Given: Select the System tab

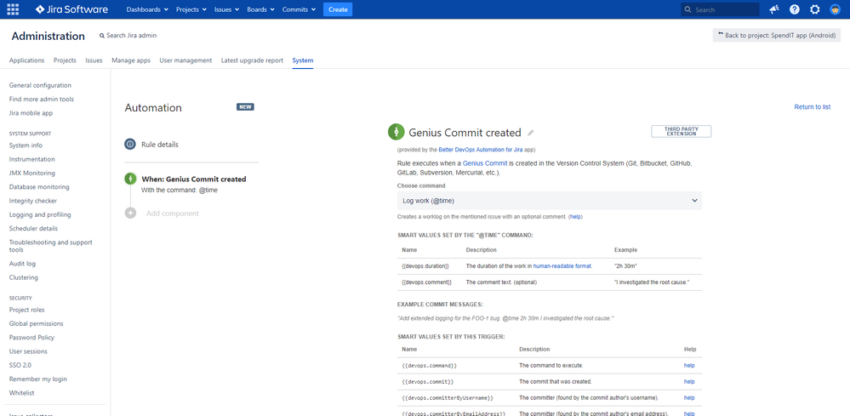Looking at the screenshot, I should point(303,60).
